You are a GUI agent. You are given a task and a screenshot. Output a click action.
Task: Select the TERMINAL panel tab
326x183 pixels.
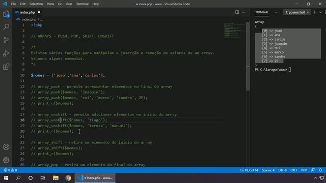(262, 12)
